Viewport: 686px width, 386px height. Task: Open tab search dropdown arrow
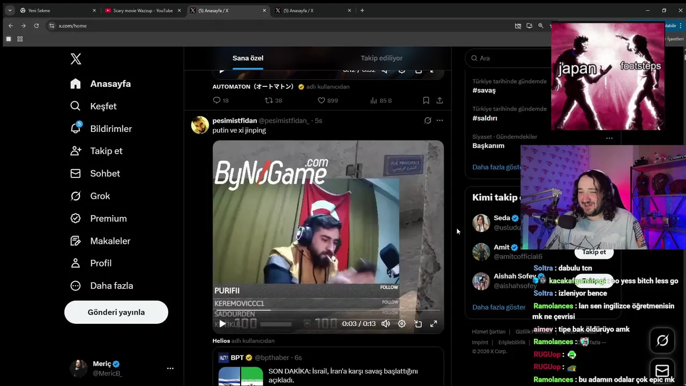pyautogui.click(x=10, y=10)
